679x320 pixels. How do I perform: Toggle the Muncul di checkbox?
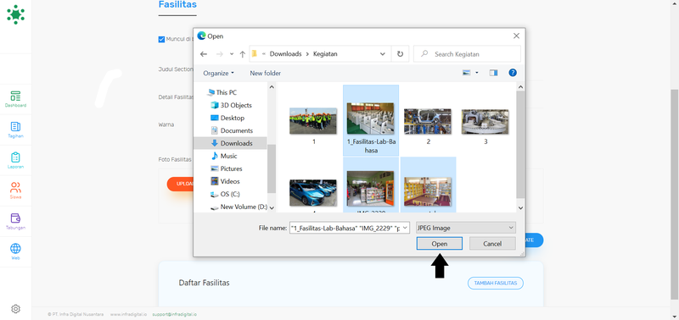point(161,39)
